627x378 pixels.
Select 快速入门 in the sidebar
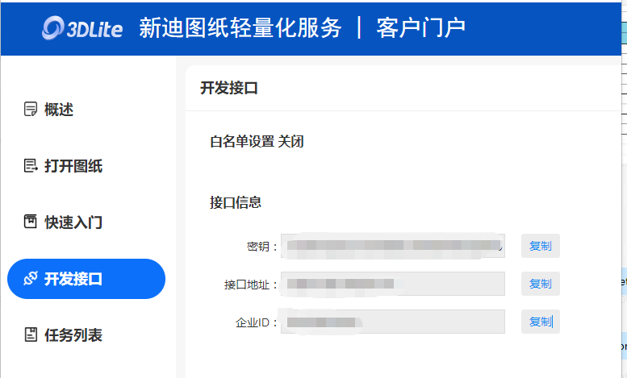coord(73,222)
